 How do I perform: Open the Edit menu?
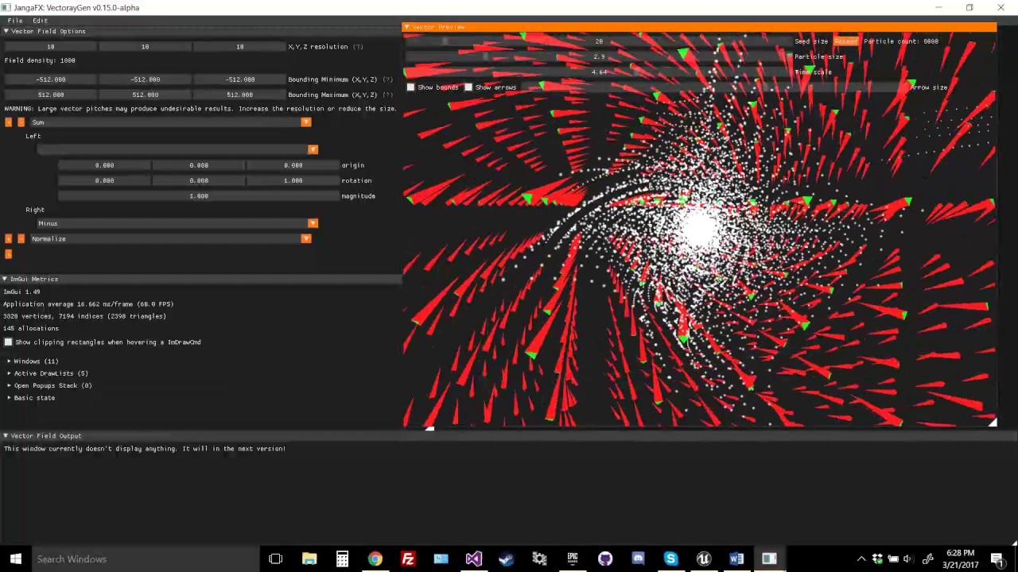[x=40, y=21]
